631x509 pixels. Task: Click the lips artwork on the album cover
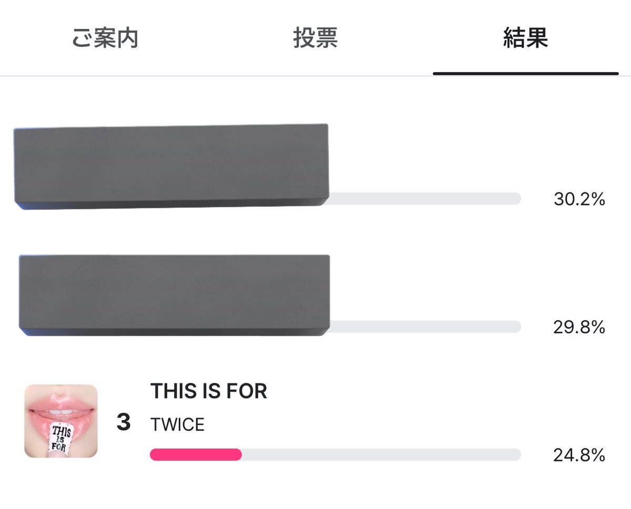click(x=61, y=409)
